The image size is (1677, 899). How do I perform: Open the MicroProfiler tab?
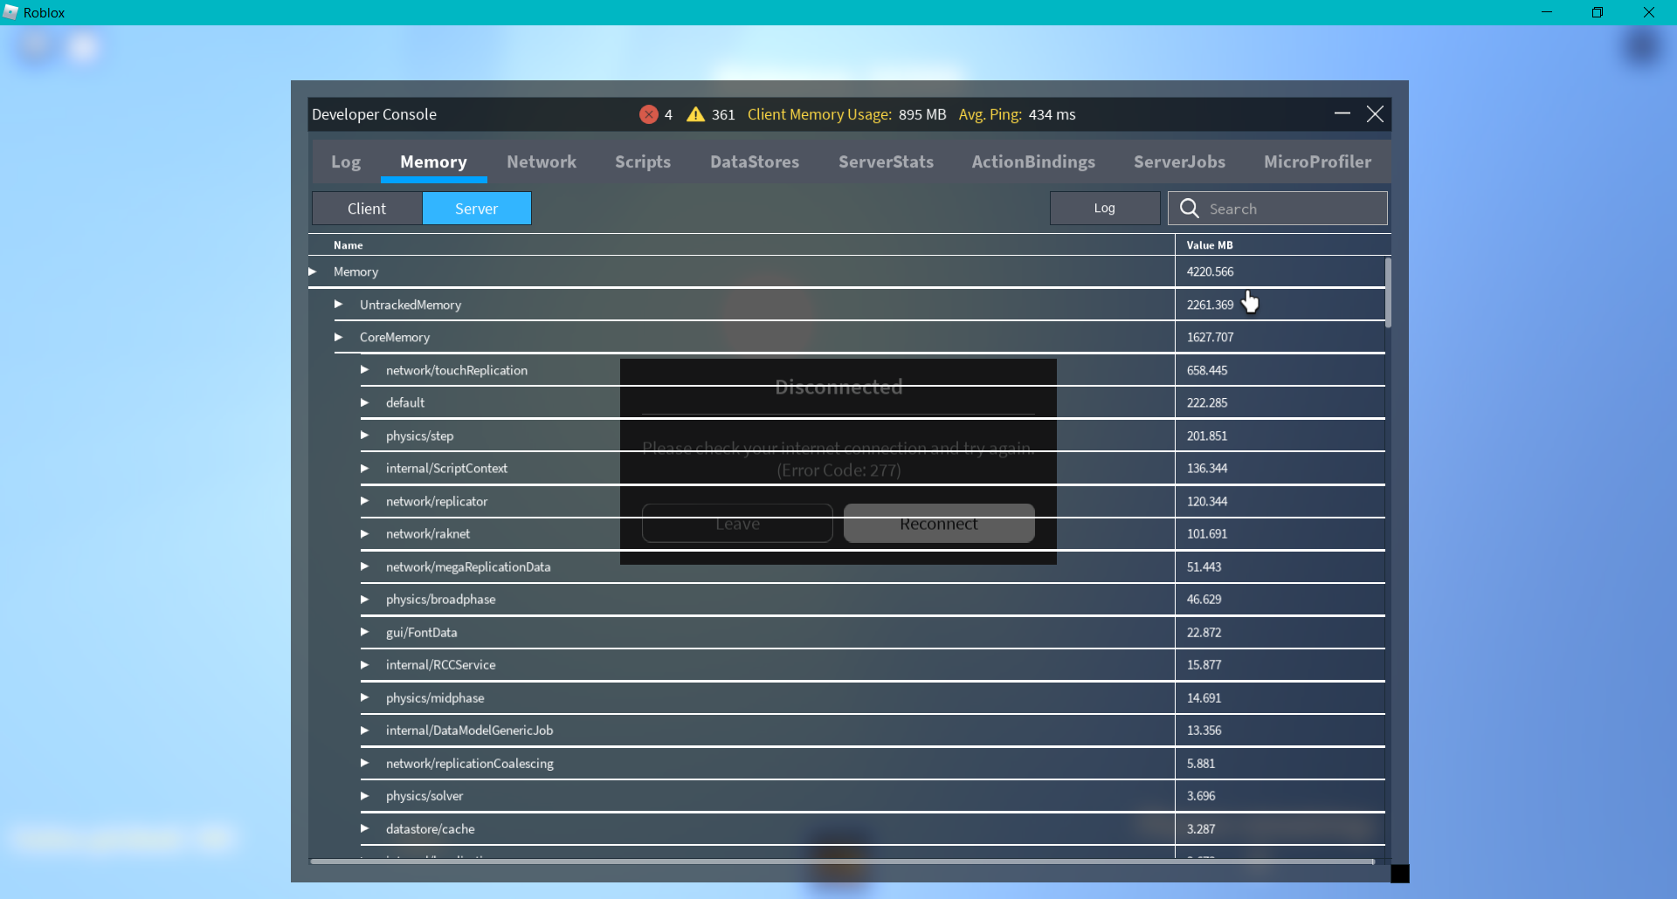[x=1317, y=161]
